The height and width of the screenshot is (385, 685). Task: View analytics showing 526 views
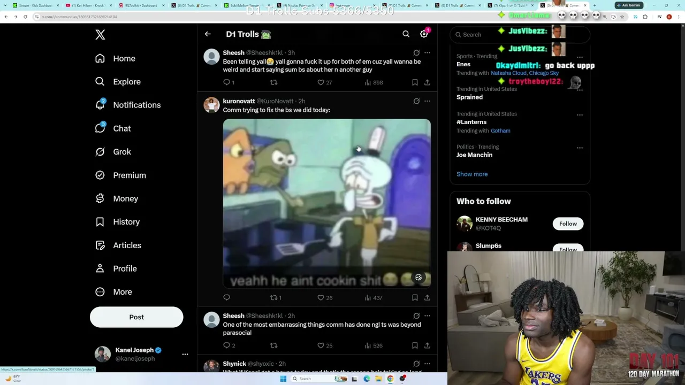[x=374, y=345]
